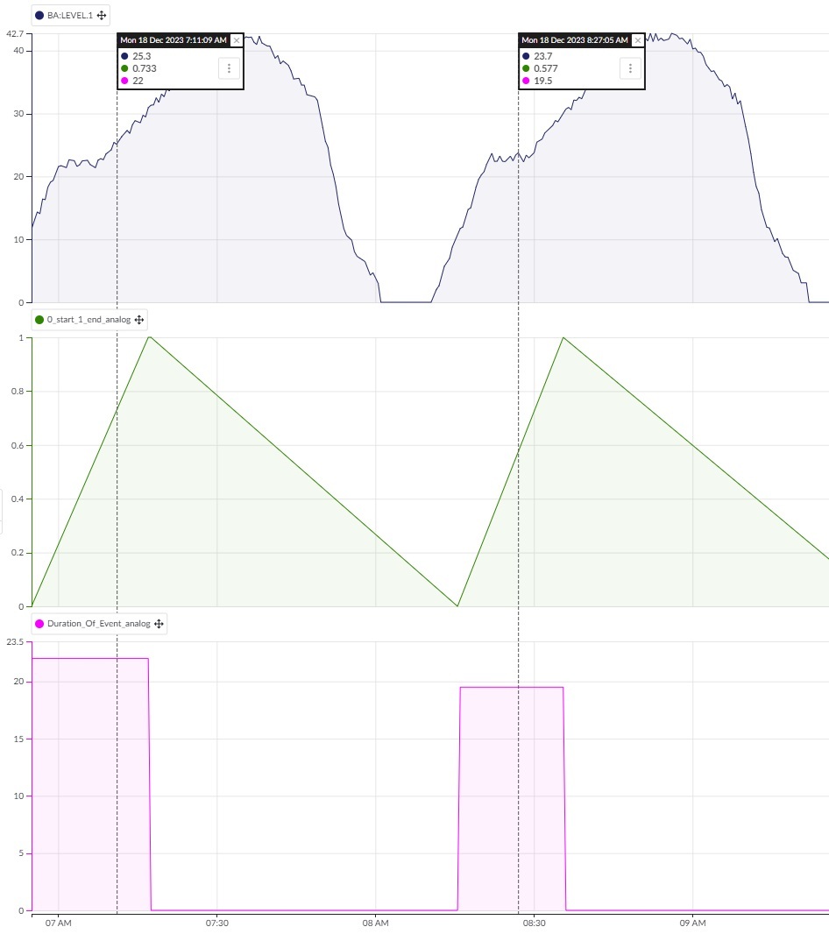Click the 23.7 value in second tooltip
Viewport: 829px width, 934px height.
(543, 56)
